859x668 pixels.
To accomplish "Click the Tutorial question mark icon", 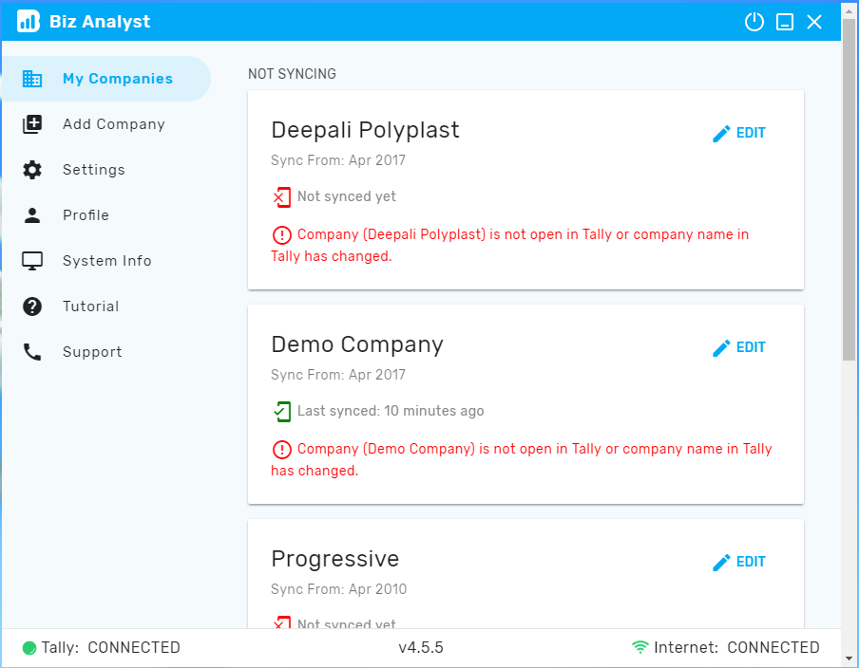I will pos(32,306).
